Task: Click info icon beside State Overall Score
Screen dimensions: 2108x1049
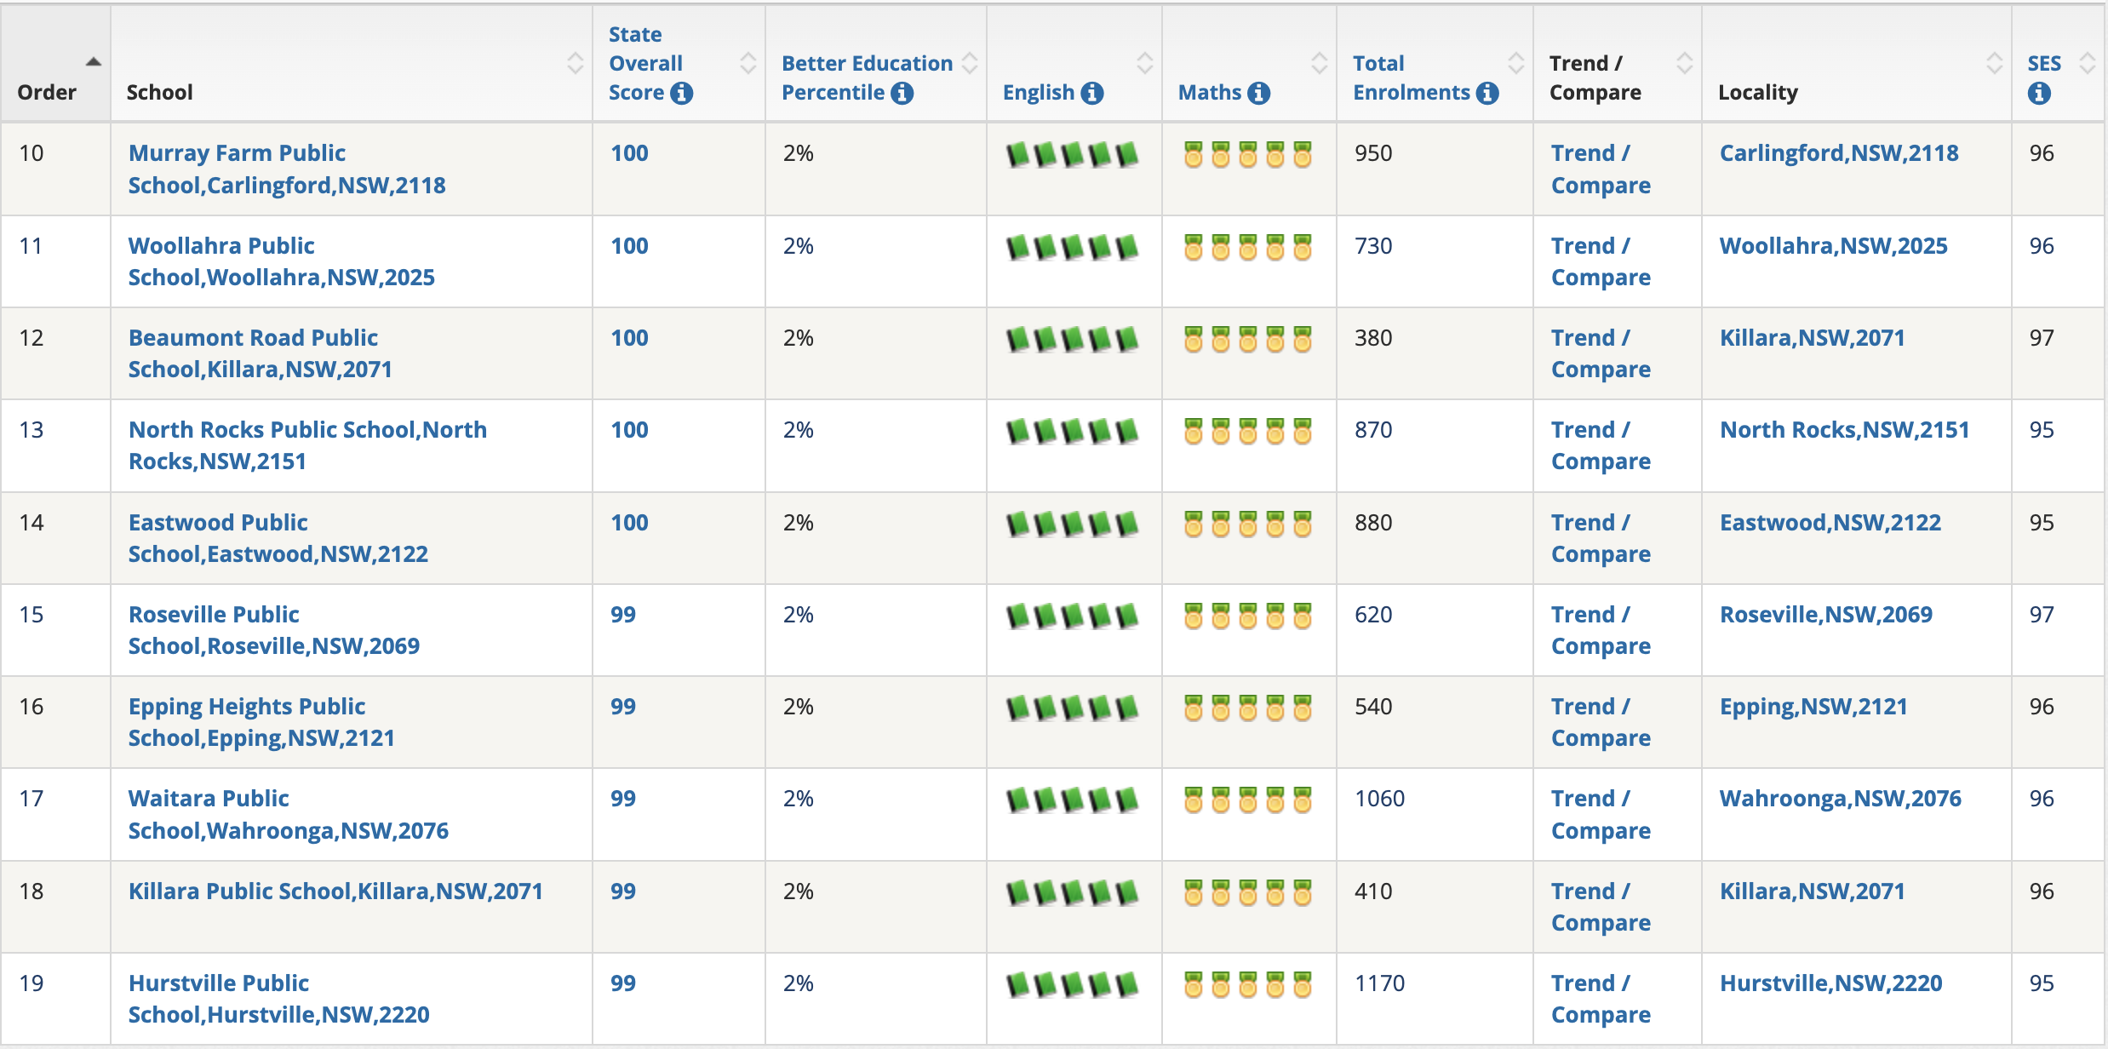Action: [681, 93]
